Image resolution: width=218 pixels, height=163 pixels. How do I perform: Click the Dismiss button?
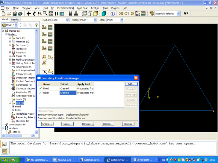(128, 124)
